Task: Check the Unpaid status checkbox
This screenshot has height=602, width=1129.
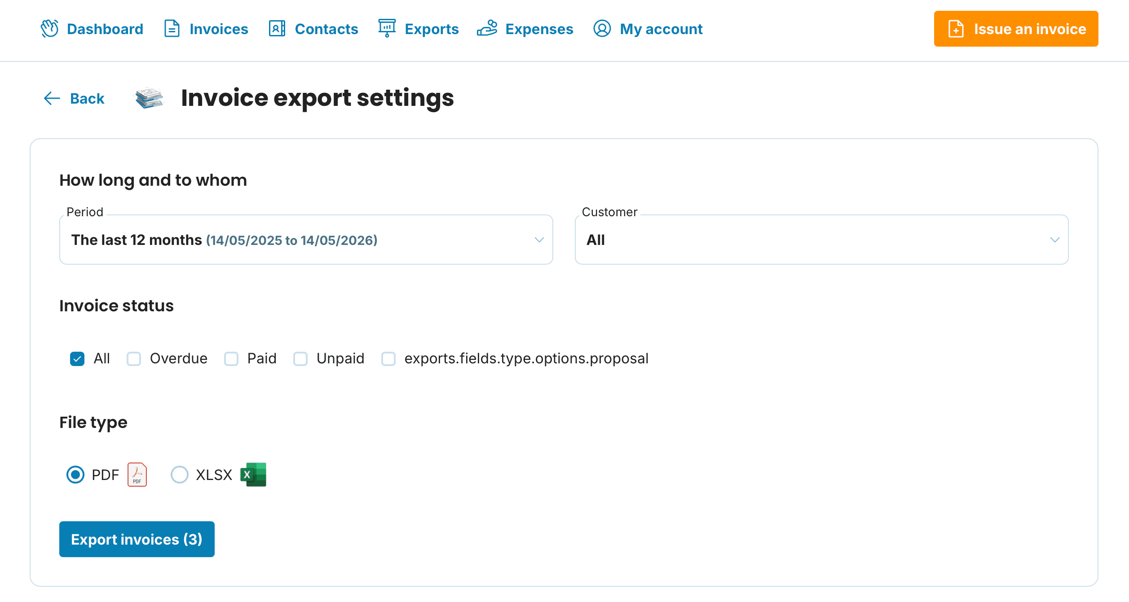Action: [x=300, y=359]
